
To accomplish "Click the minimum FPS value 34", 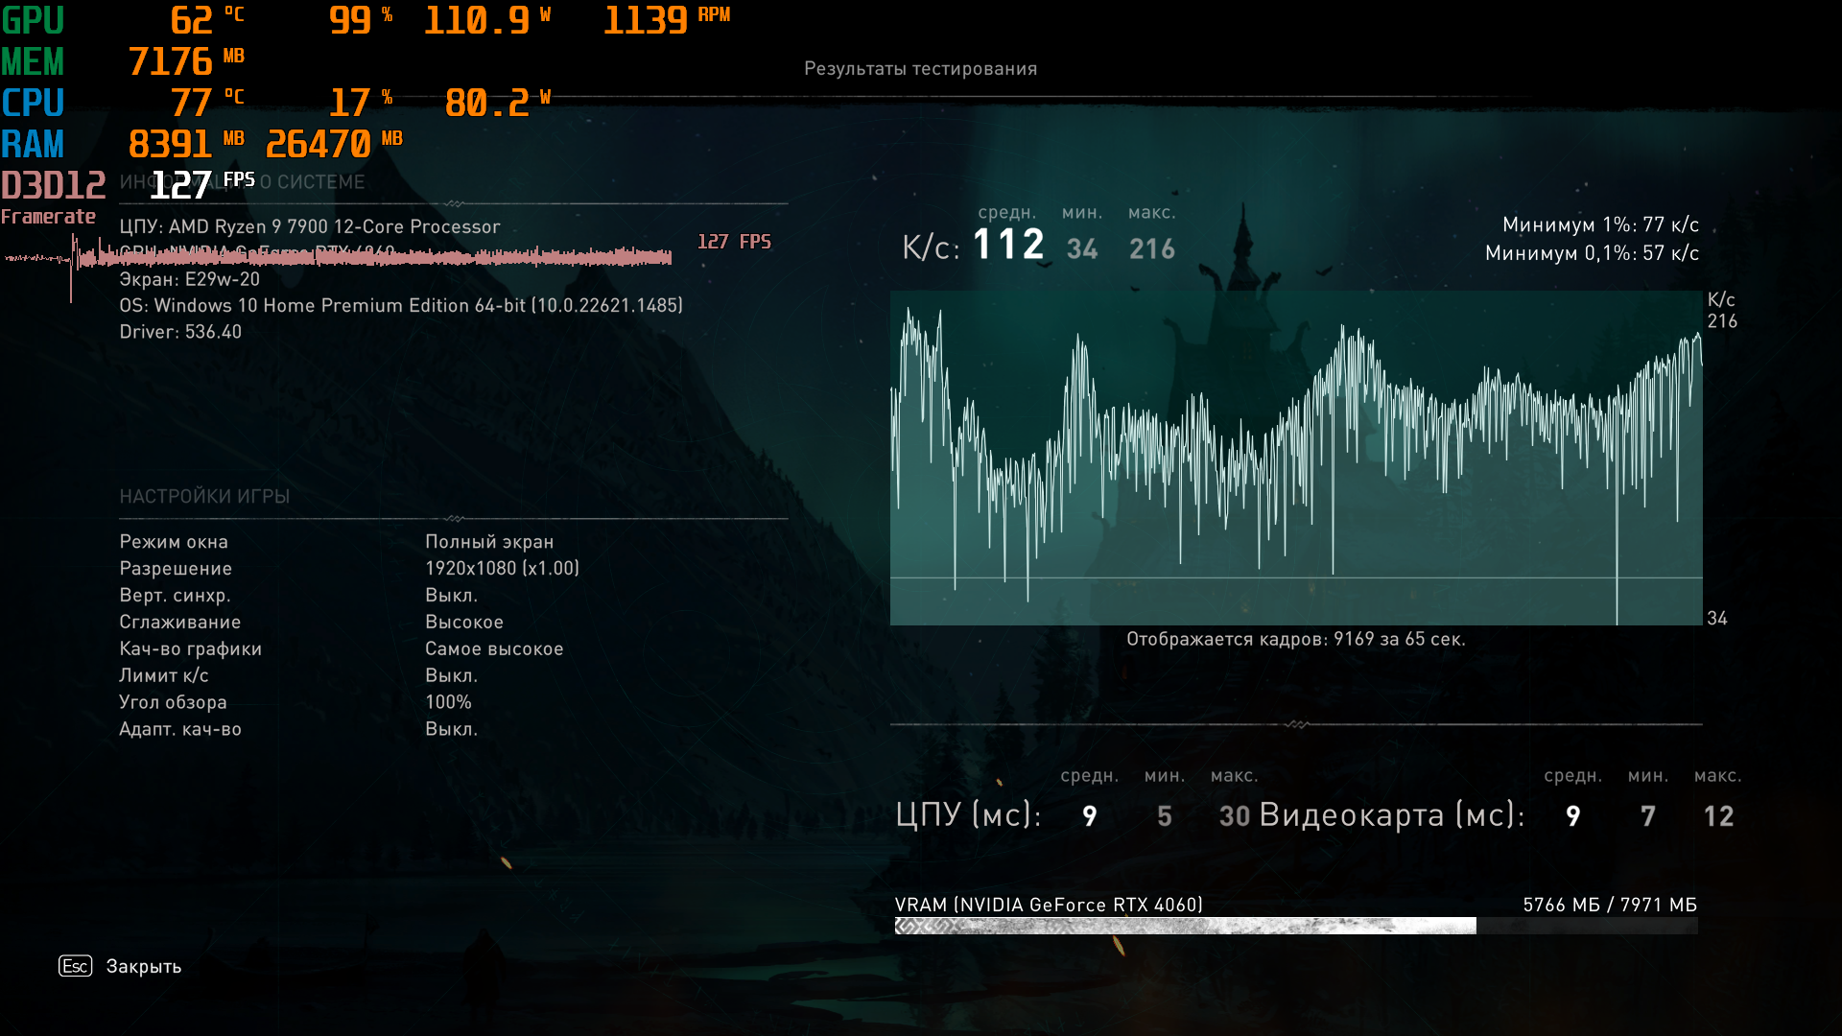I will pos(1082,249).
